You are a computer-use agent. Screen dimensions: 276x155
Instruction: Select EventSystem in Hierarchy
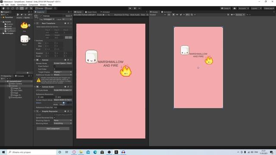click(16, 97)
